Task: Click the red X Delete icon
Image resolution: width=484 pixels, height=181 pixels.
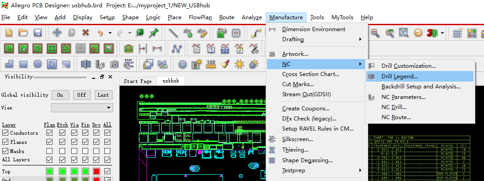Action: 85,33
